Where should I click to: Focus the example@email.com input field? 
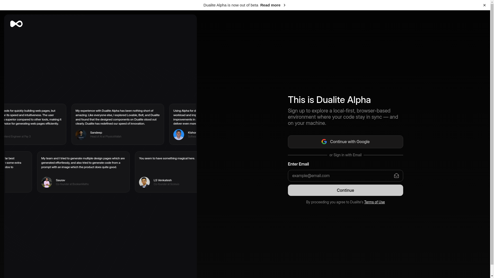(345, 176)
